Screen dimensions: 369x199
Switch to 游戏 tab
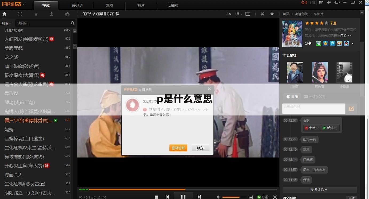[109, 5]
